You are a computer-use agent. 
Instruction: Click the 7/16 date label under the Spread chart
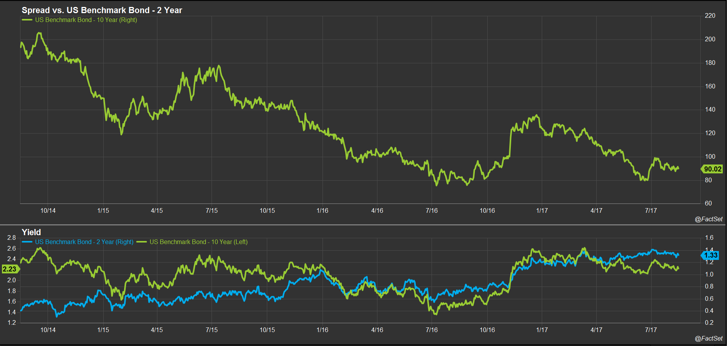(432, 210)
